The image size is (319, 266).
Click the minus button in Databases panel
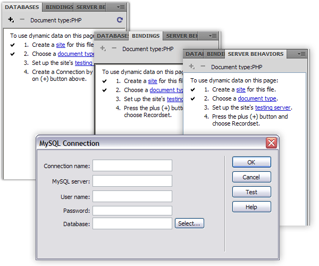[22, 20]
